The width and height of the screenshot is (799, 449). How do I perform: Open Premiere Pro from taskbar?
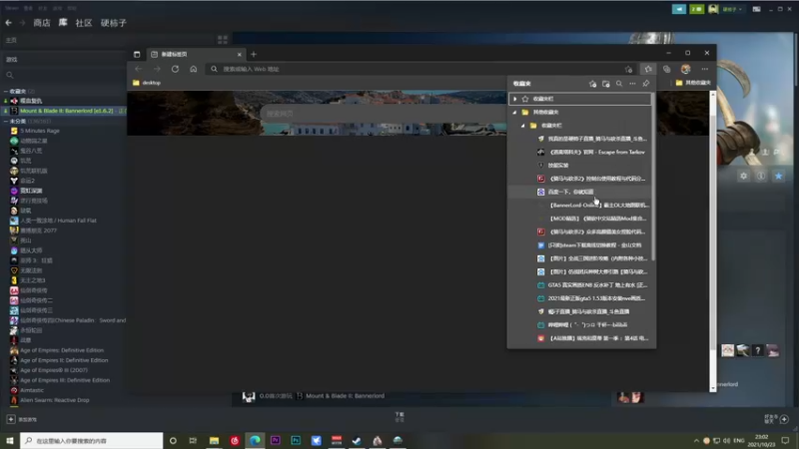coord(276,440)
